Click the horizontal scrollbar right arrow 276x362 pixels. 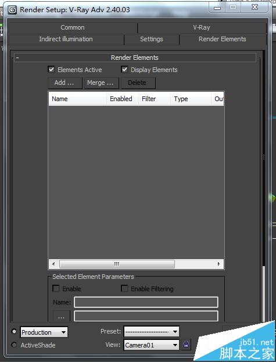(218, 264)
